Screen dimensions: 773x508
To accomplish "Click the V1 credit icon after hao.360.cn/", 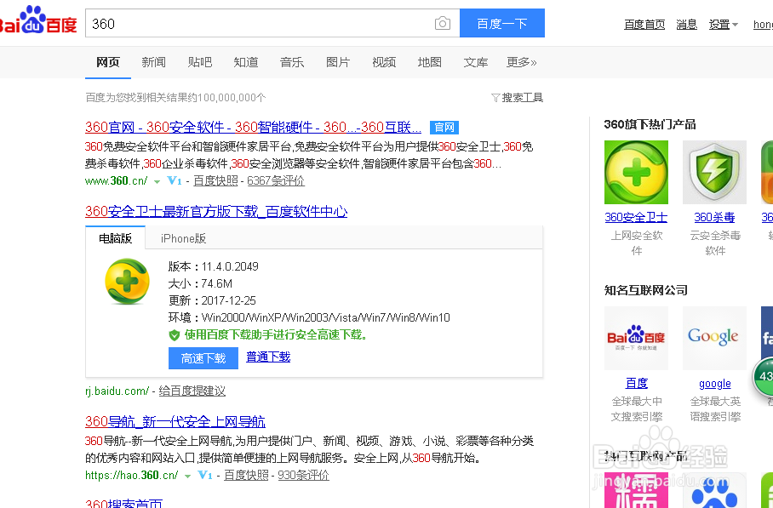I will coord(205,475).
